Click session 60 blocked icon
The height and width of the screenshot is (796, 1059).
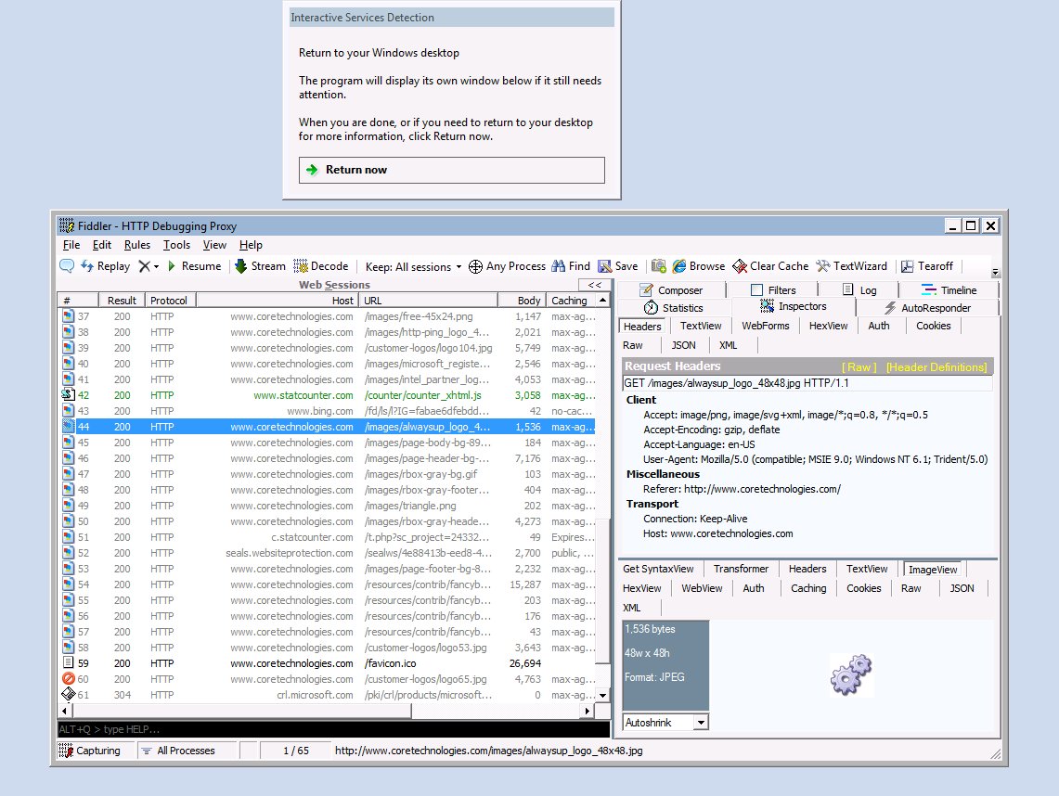68,678
